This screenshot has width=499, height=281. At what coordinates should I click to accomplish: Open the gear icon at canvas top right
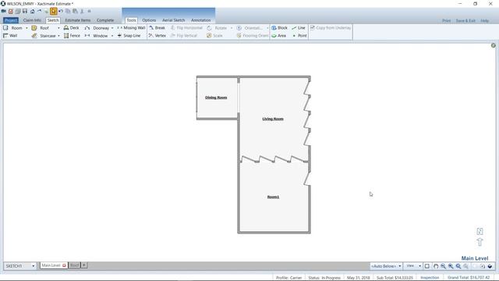point(494,45)
